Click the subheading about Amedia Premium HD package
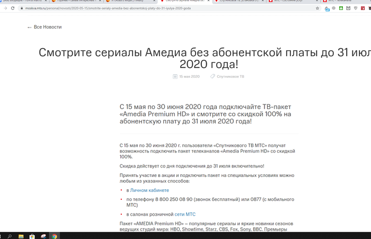Viewport: 371px width, 239px height. (206, 114)
